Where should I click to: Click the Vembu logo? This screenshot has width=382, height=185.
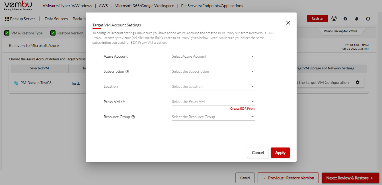(18, 5)
